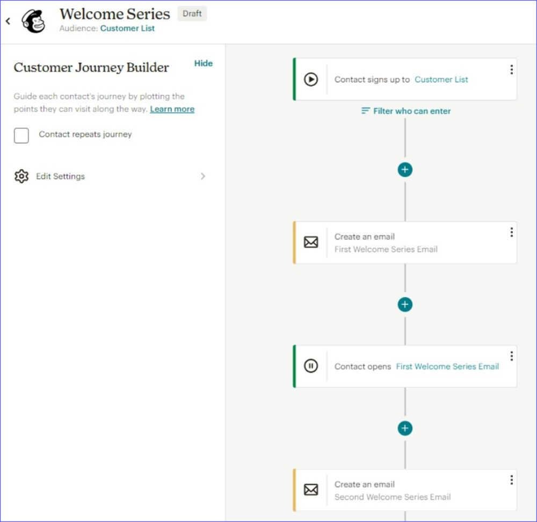Click the filter icon beside Filter who can enter
This screenshot has width=537, height=522.
click(365, 111)
